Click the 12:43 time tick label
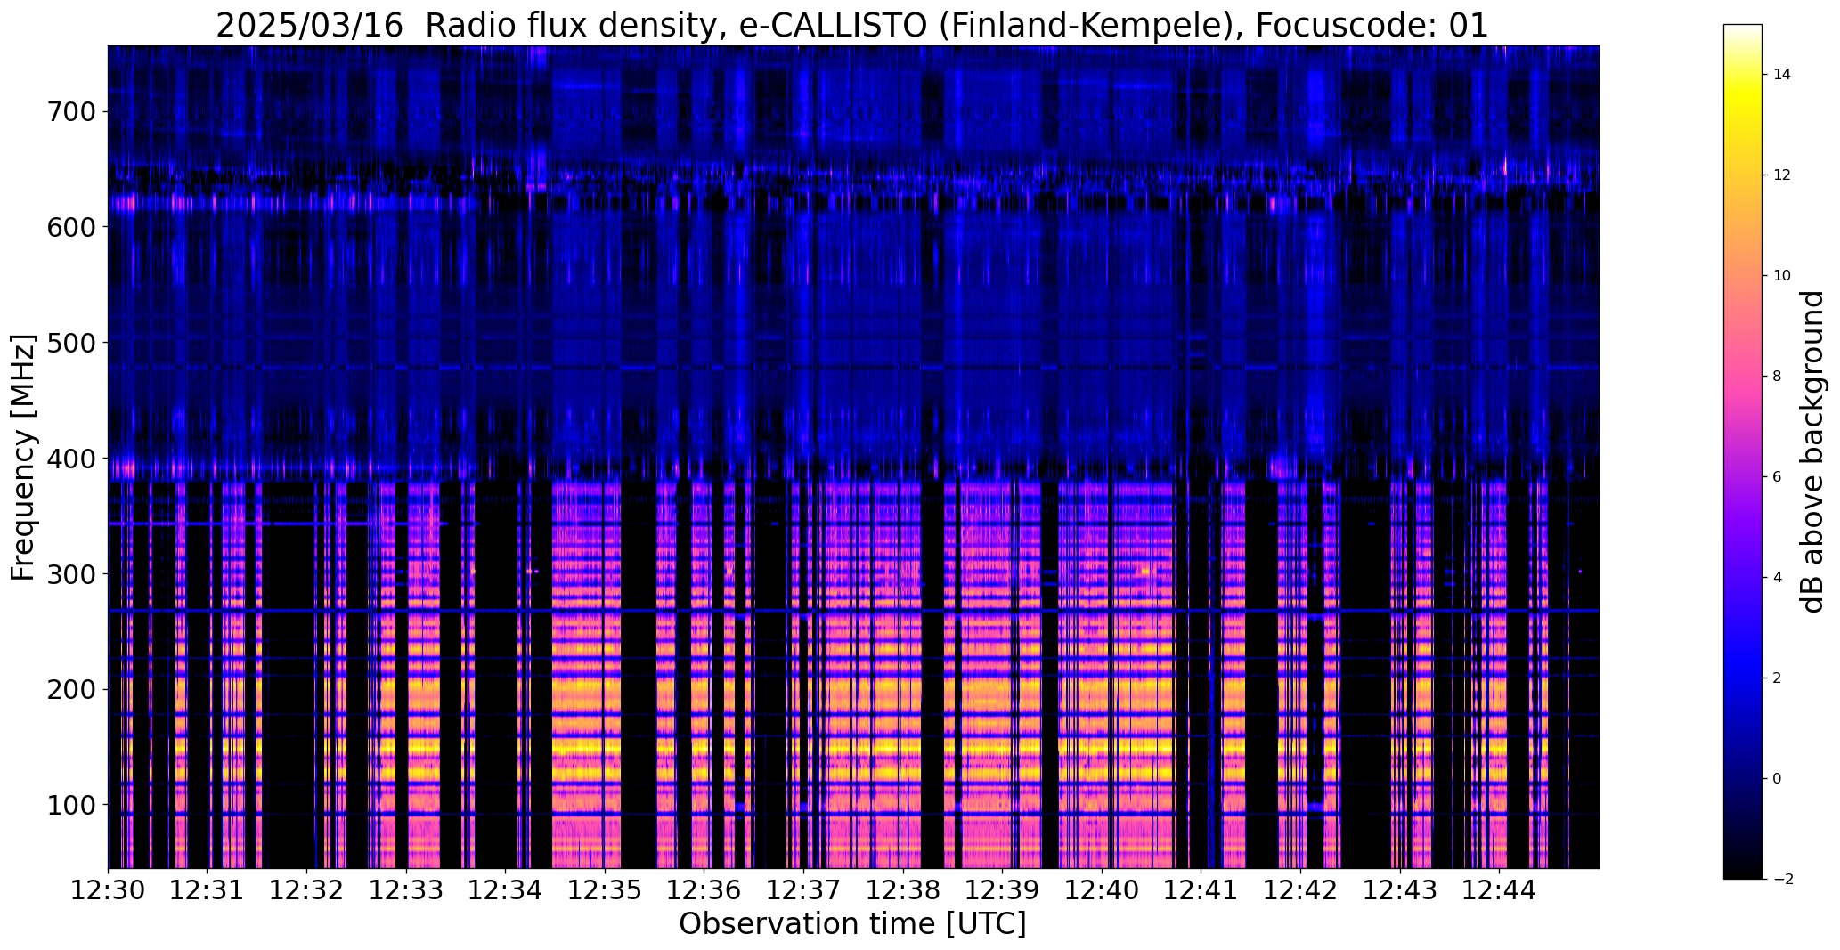The height and width of the screenshot is (950, 1840). pyautogui.click(x=1400, y=890)
